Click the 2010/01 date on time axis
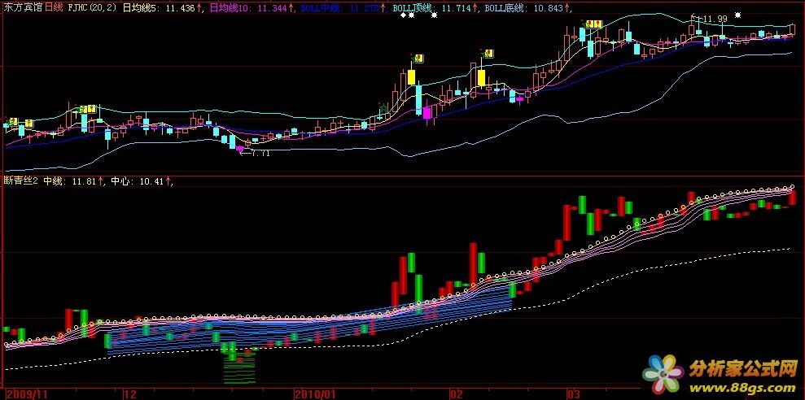 pos(313,393)
